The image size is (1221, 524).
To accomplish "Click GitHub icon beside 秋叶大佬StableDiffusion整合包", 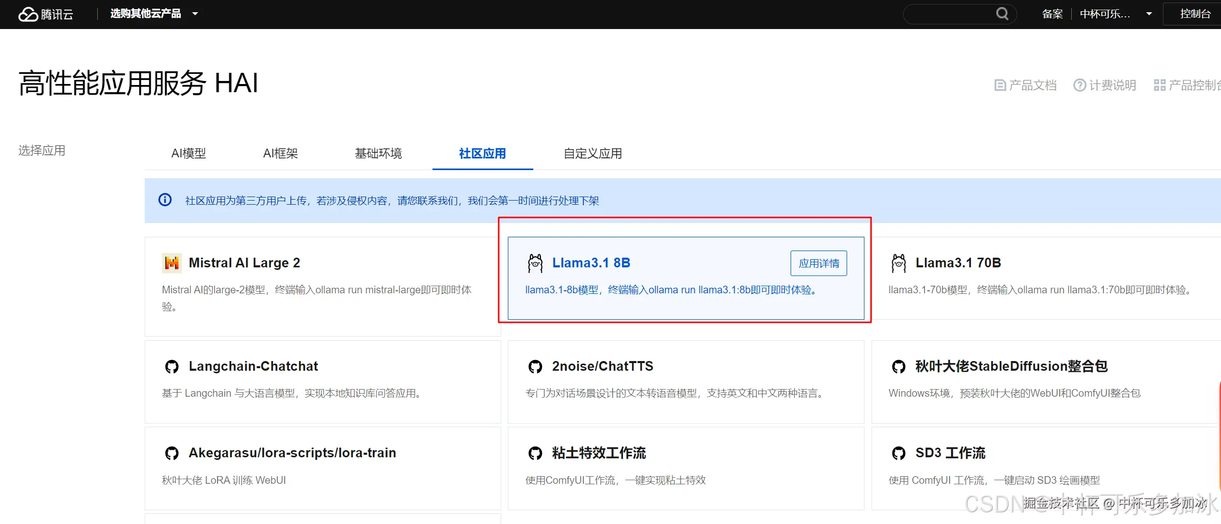I will [899, 367].
